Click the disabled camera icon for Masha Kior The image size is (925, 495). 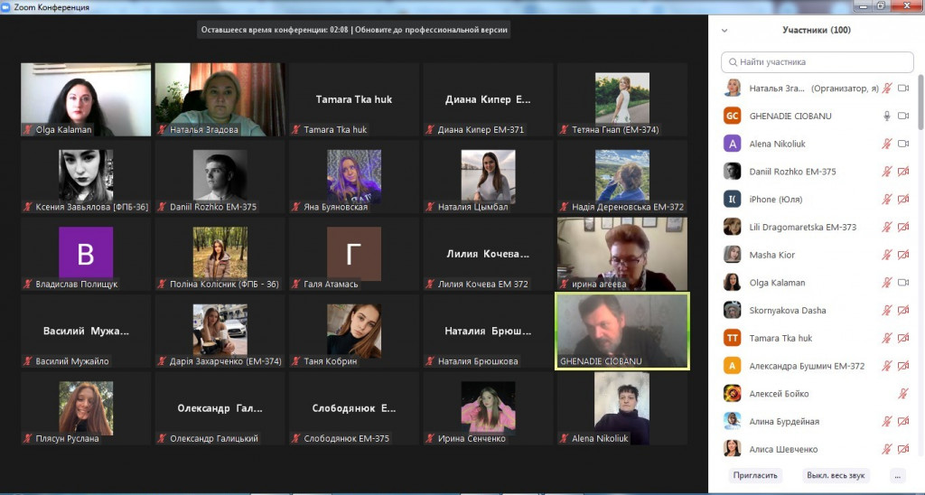pos(902,255)
